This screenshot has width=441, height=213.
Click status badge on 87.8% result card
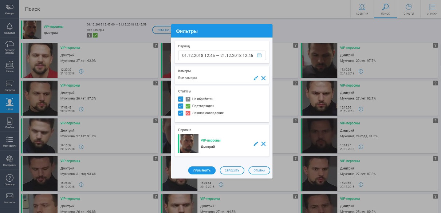pyautogui.click(x=435, y=159)
